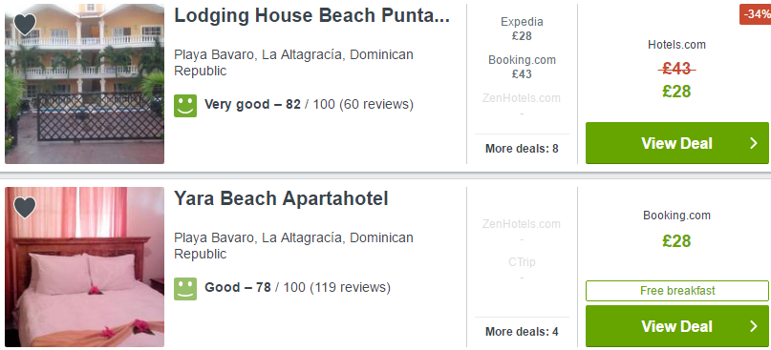771x350 pixels.
Task: Click View Deal for Hotels.com £28 offer
Action: point(677,143)
